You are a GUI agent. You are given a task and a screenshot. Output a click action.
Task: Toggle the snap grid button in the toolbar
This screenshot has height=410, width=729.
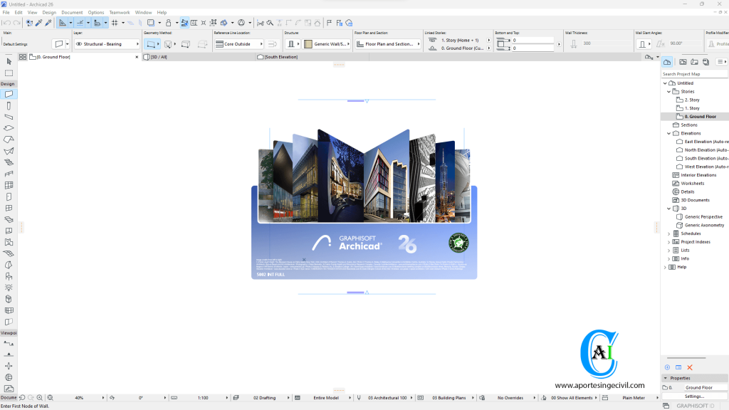(115, 22)
